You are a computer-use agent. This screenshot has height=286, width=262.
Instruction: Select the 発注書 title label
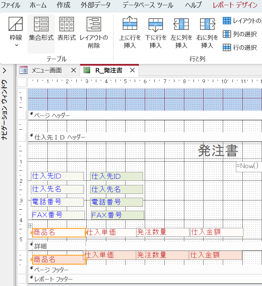[x=218, y=151]
